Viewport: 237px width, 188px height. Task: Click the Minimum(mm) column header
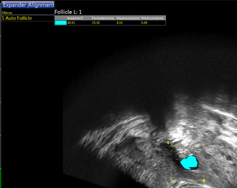152,18
